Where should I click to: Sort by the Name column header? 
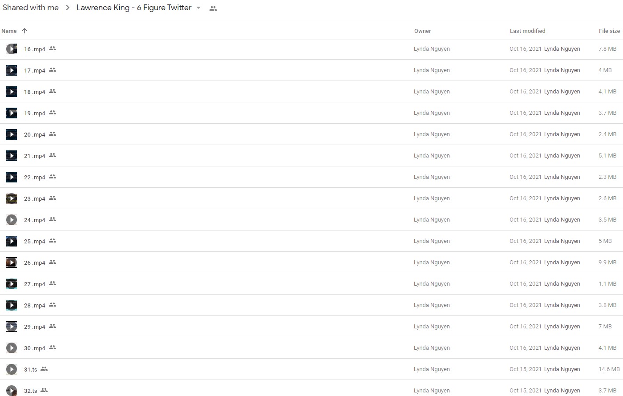9,31
